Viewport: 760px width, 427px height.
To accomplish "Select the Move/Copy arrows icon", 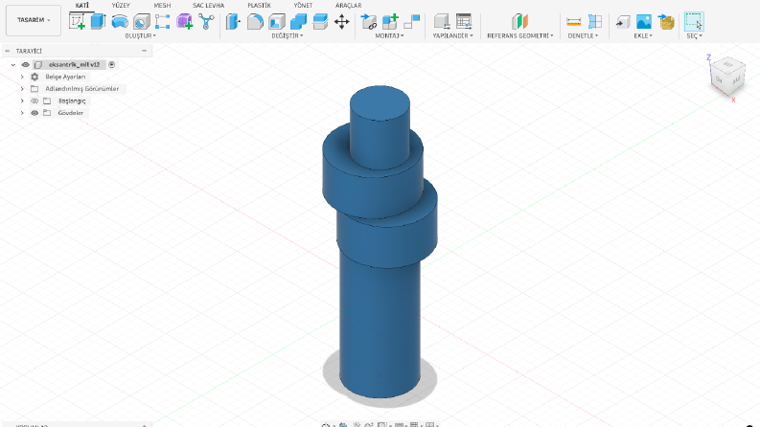I will pyautogui.click(x=342, y=21).
